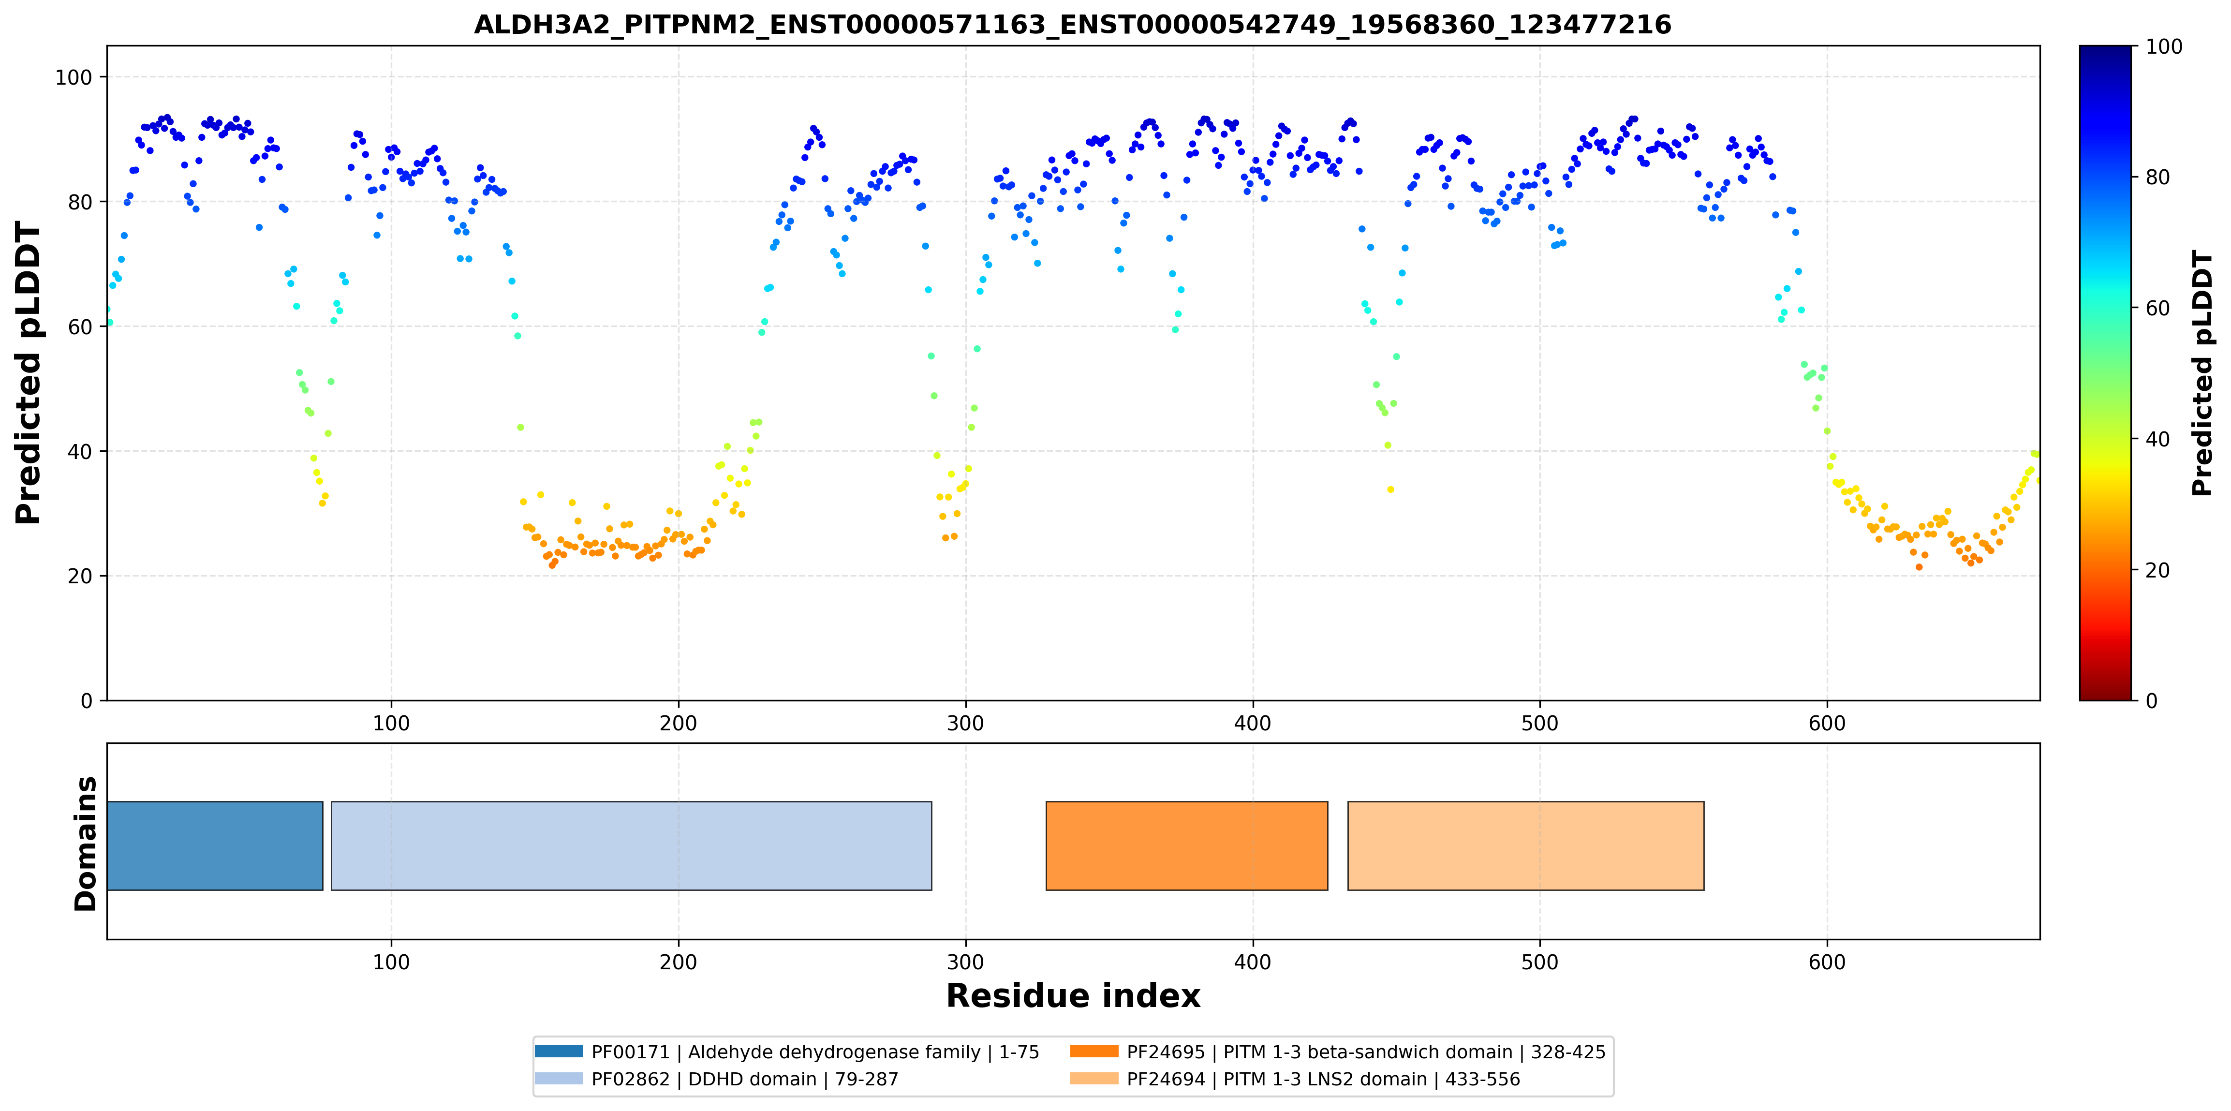The height and width of the screenshot is (1111, 2231).
Task: Click the light blue PF02862 legend swatch
Action: 559,1079
